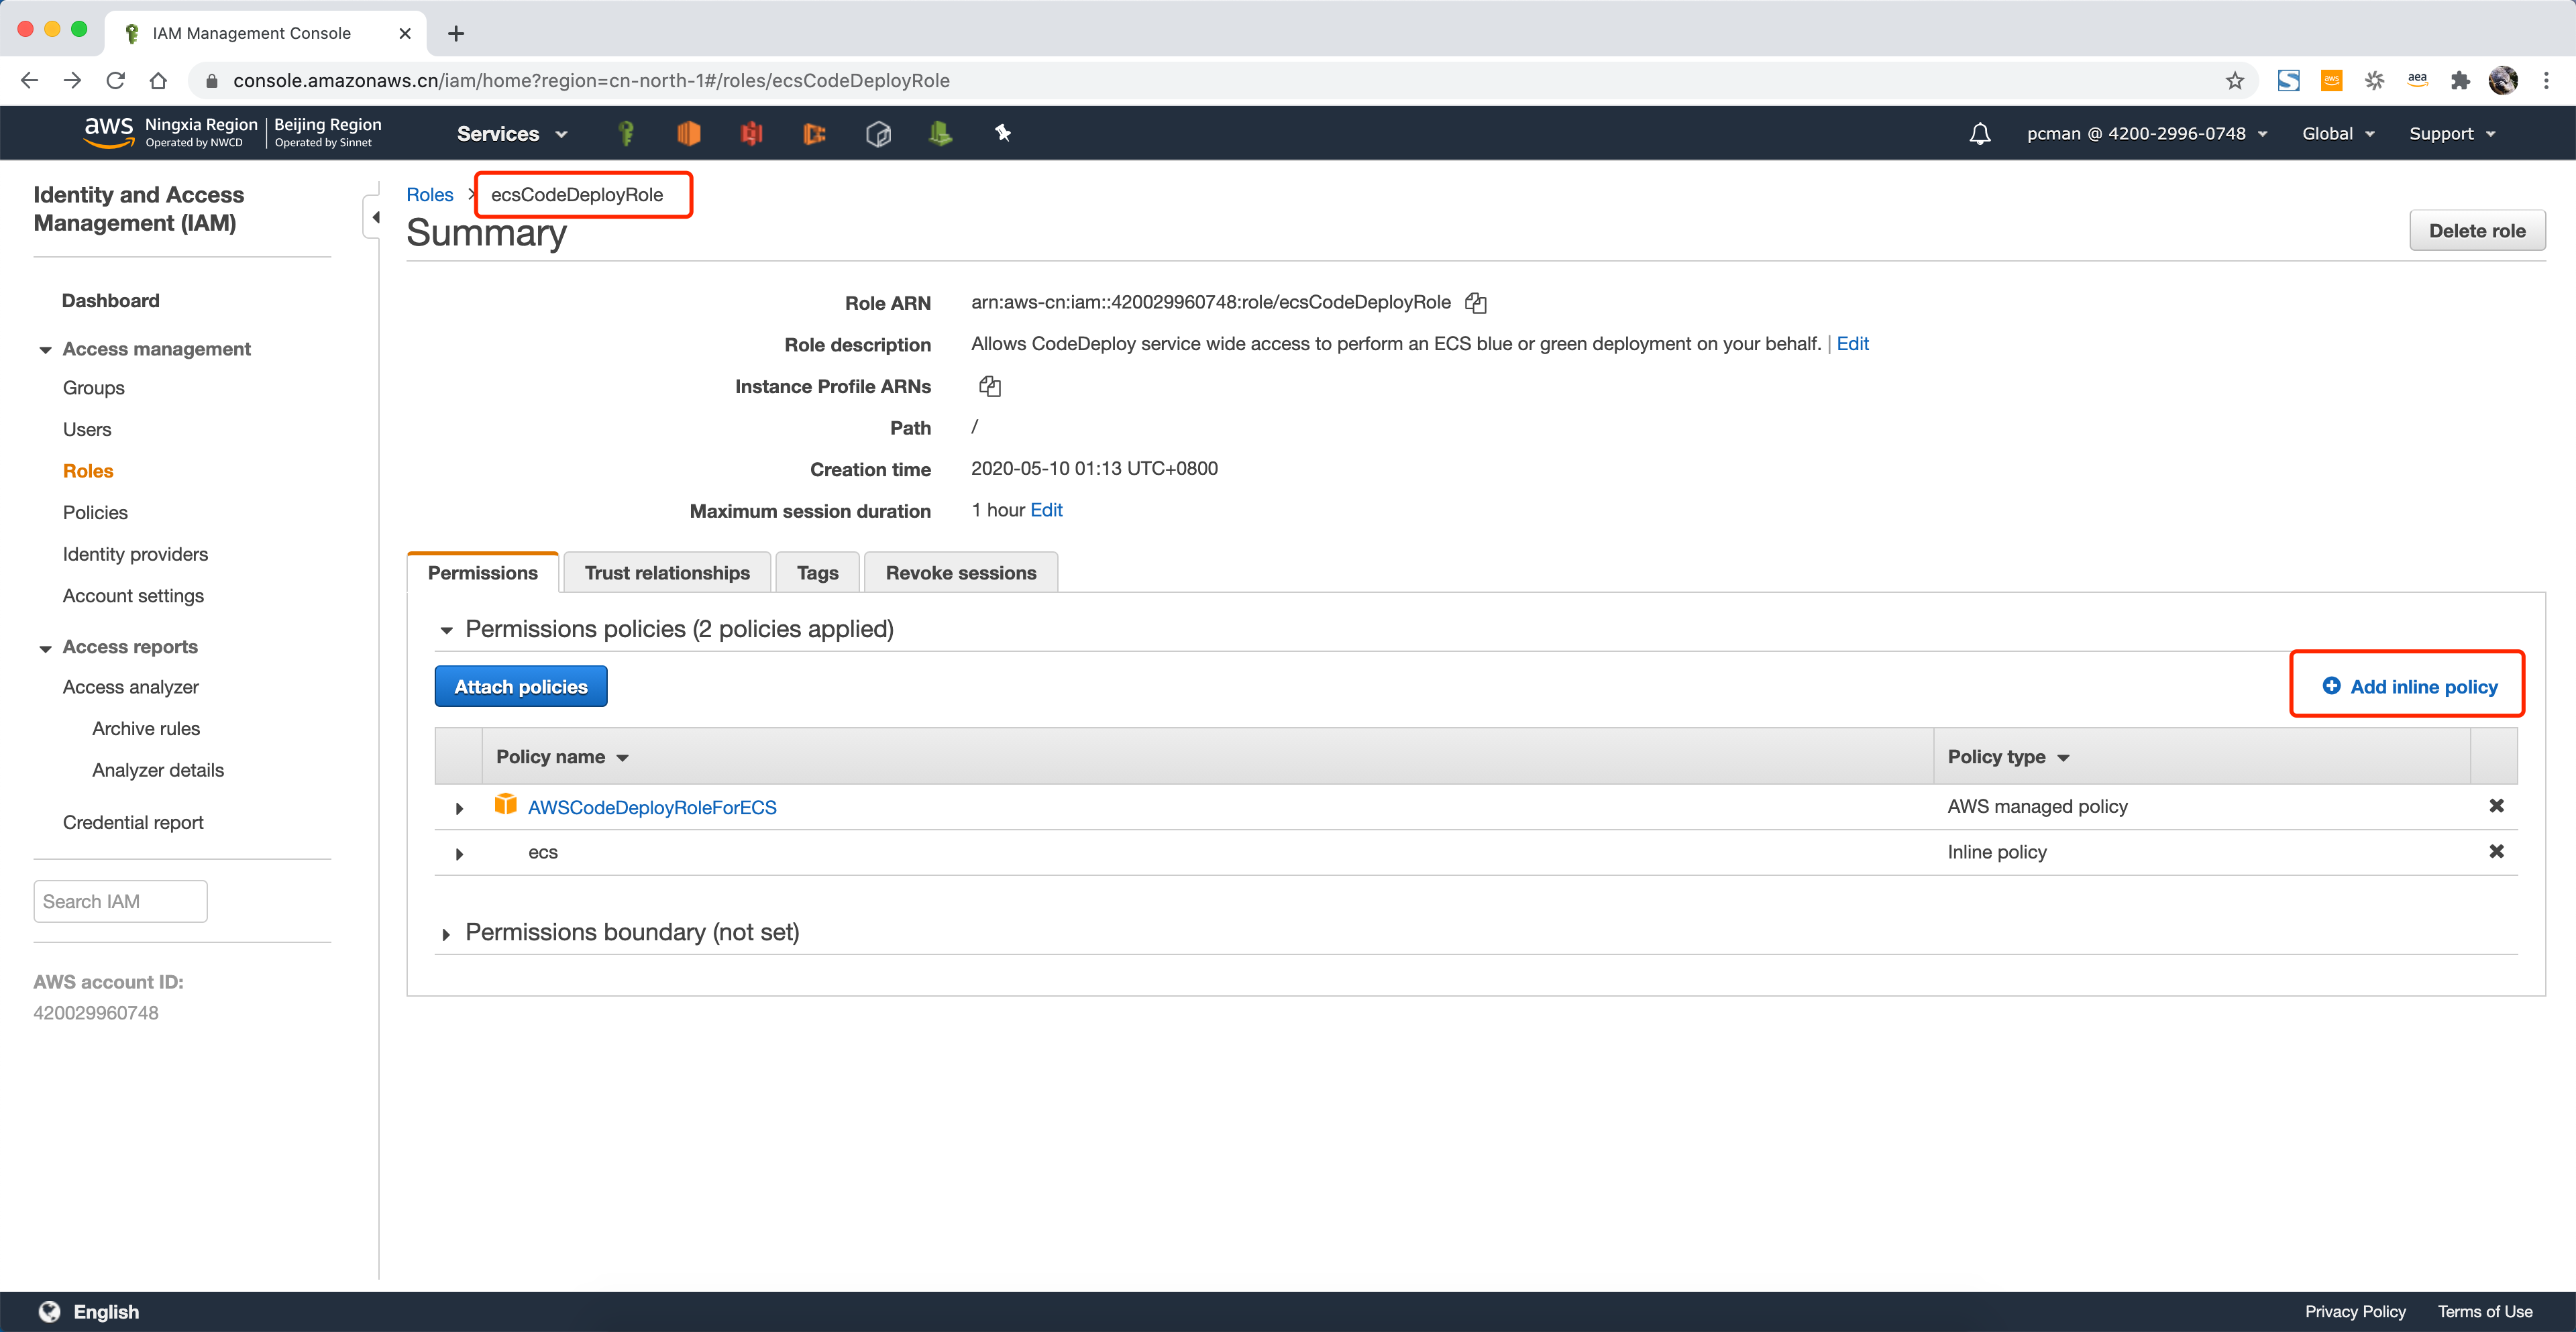Click the gray pinwheel browser extension icon
2576x1332 pixels.
(x=2374, y=81)
